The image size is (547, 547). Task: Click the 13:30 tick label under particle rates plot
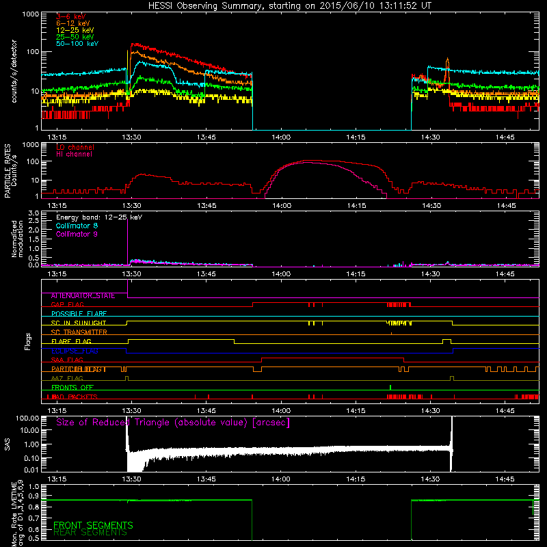pos(131,206)
